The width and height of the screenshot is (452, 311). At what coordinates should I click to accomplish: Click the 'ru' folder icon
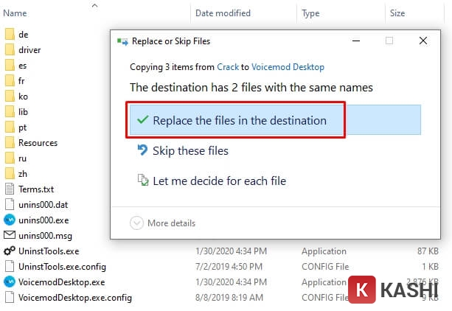[10, 158]
